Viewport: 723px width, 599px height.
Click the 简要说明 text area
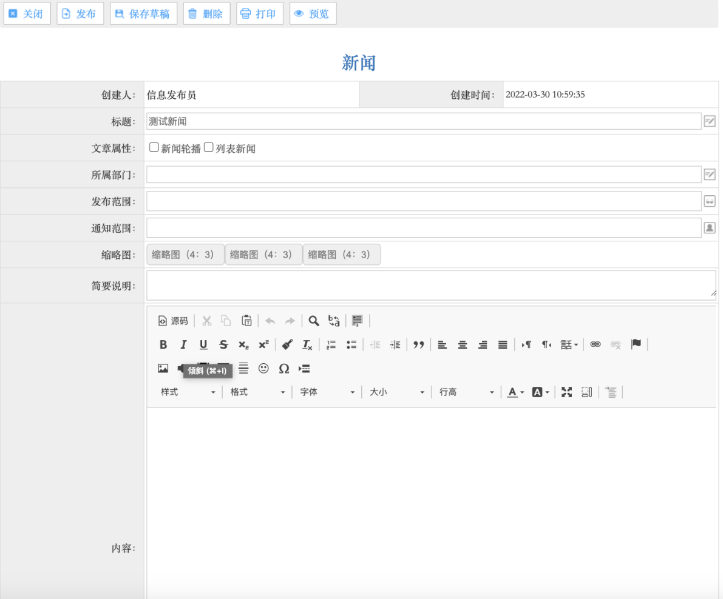click(430, 285)
